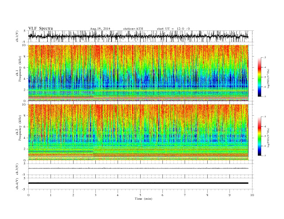Select the "ch.4(V)" axis label
This screenshot has width=284, height=219.
tap(17, 184)
